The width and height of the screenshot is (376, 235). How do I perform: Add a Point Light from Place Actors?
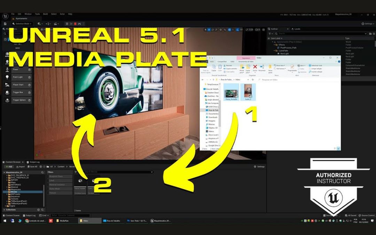click(22, 77)
